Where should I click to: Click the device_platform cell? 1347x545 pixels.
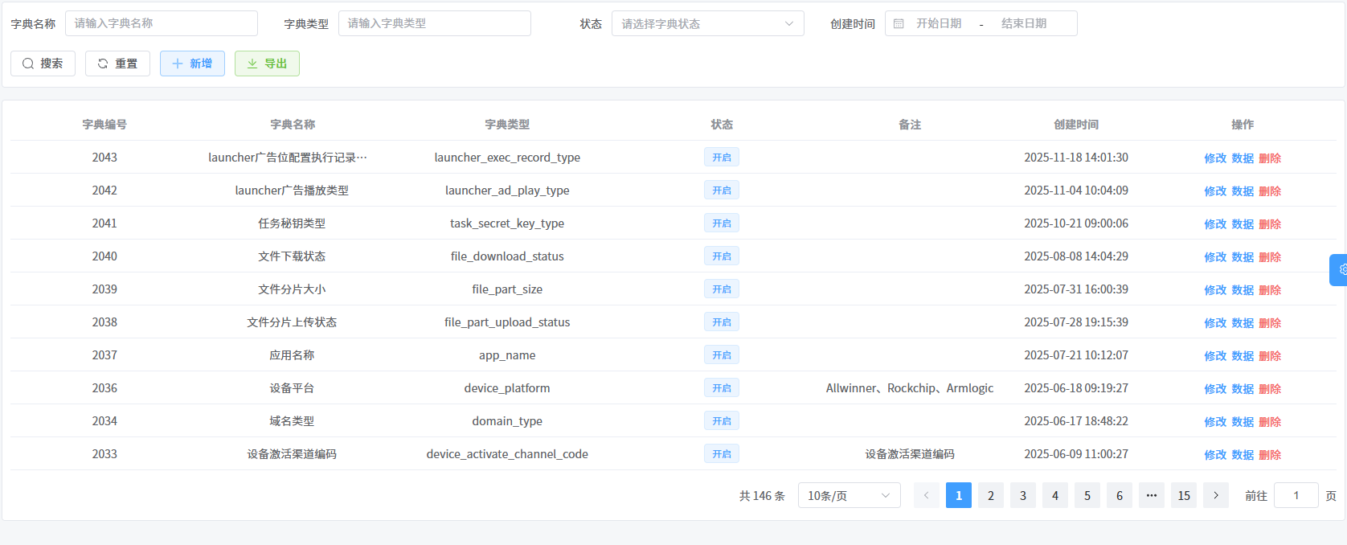pos(507,388)
